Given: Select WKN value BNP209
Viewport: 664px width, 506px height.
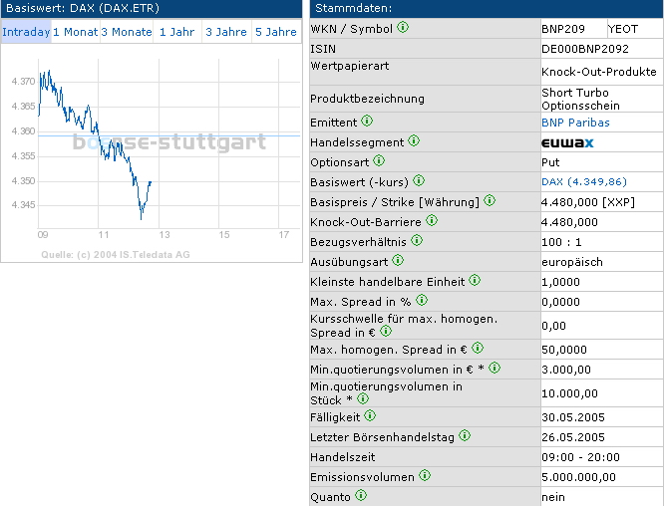Looking at the screenshot, I should coord(563,29).
